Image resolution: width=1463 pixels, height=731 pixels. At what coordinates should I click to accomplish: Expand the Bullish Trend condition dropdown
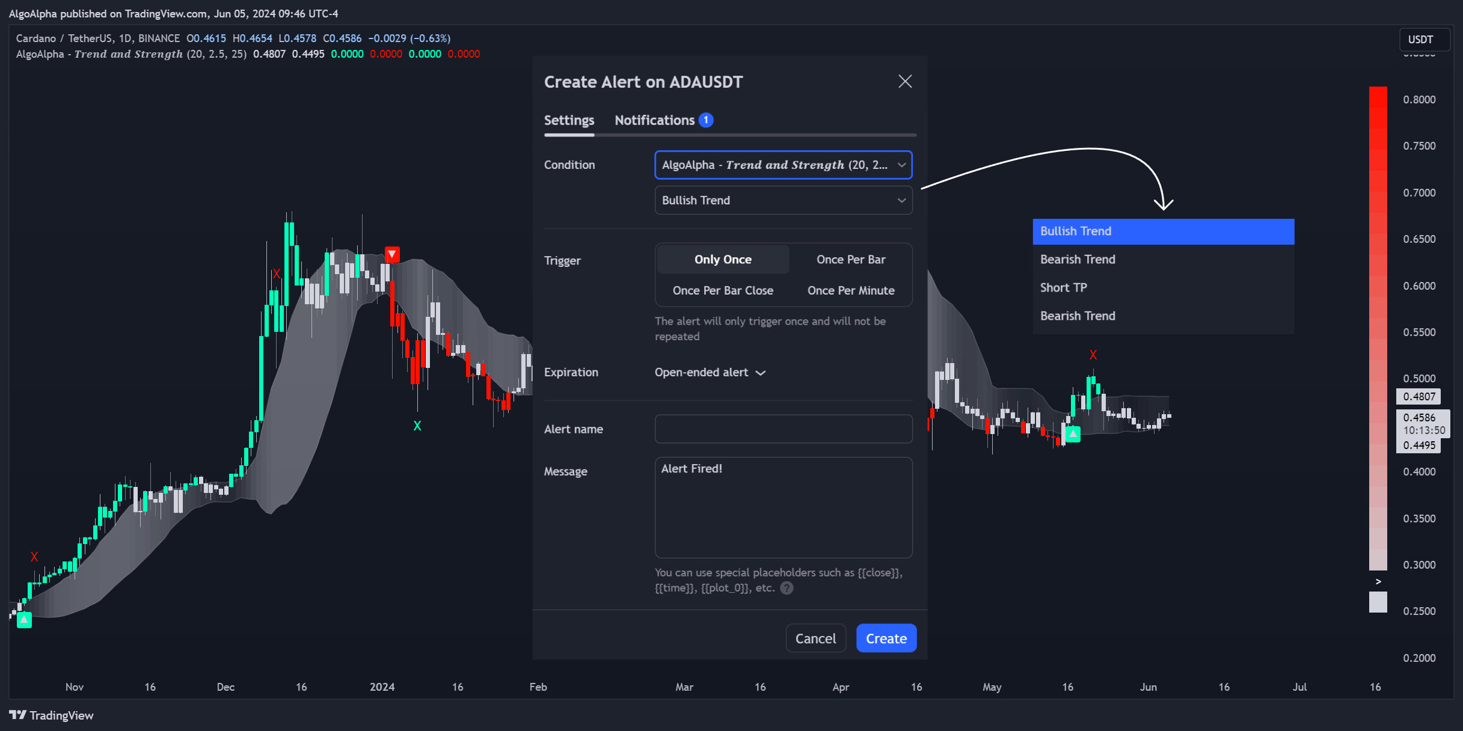click(x=783, y=200)
